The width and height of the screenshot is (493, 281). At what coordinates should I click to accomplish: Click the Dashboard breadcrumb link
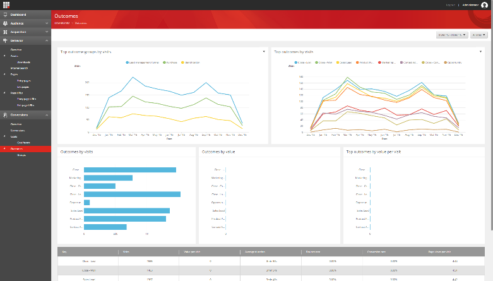[x=62, y=23]
